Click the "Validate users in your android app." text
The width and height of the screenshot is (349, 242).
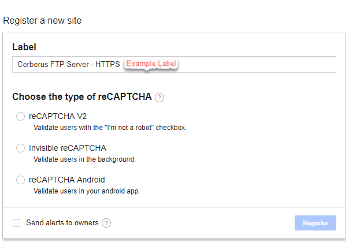[87, 191]
